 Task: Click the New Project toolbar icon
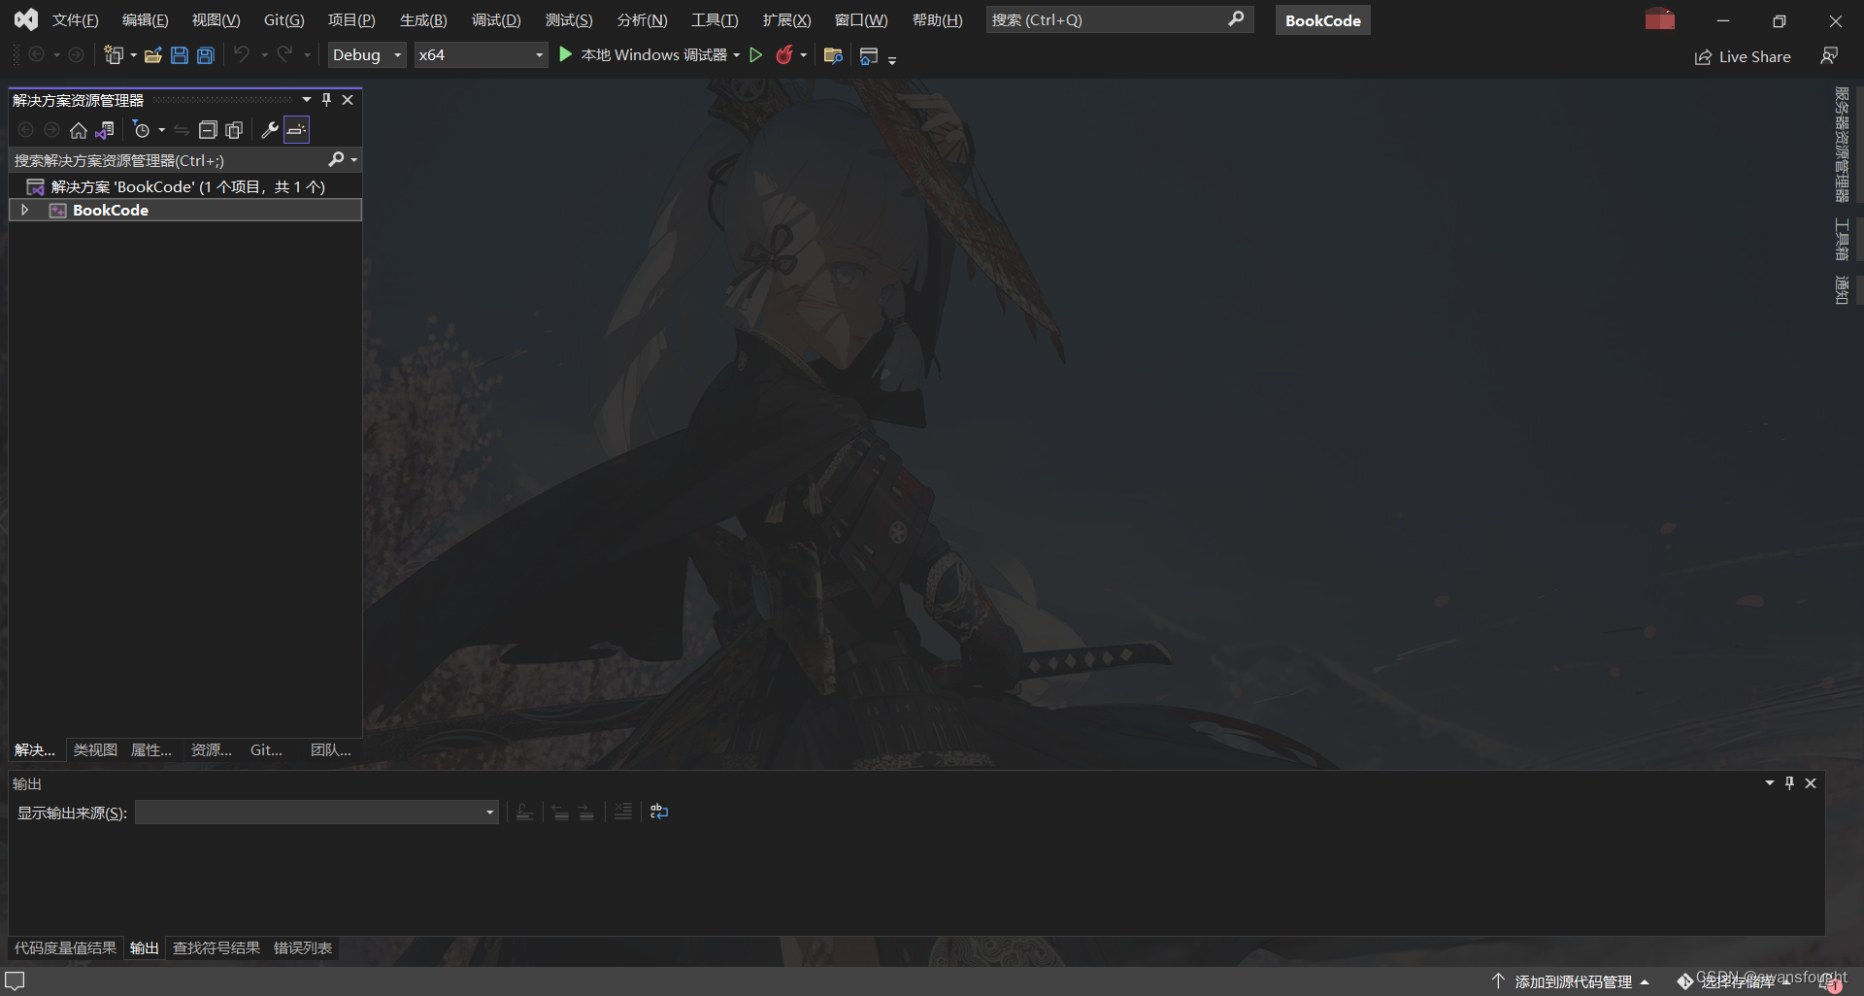point(114,55)
